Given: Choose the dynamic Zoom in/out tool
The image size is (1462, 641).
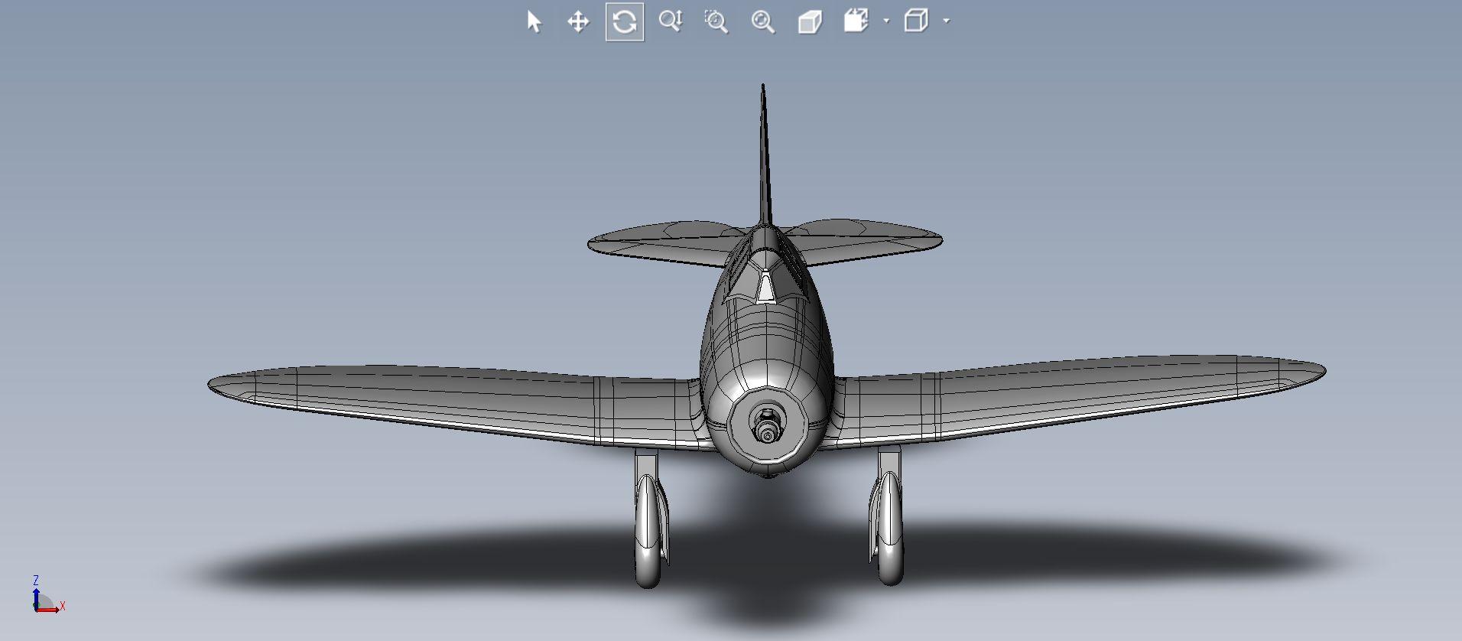Looking at the screenshot, I should coord(671,21).
